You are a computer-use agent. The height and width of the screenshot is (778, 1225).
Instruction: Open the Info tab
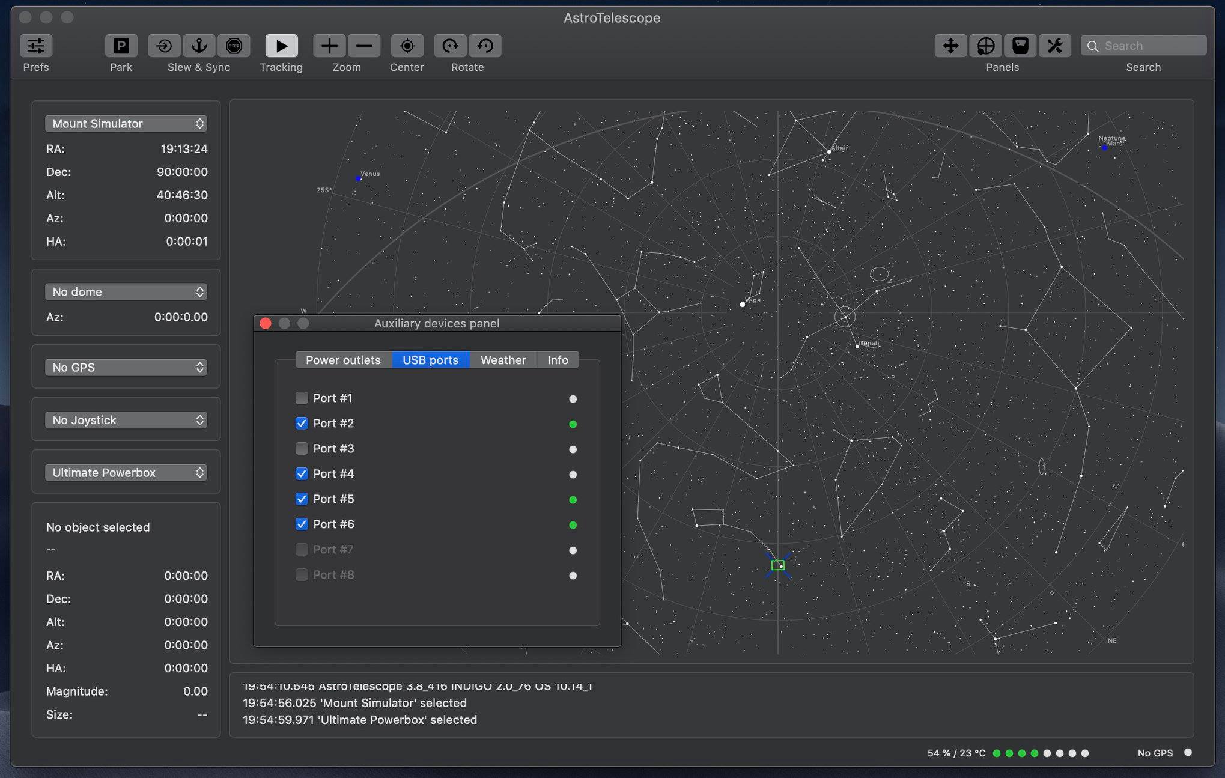point(558,360)
